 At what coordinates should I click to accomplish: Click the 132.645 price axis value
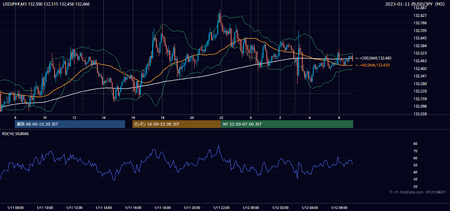[x=420, y=38]
